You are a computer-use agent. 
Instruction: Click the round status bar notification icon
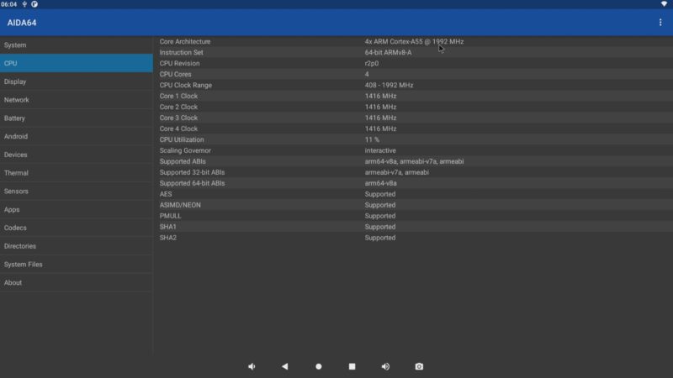pos(34,4)
